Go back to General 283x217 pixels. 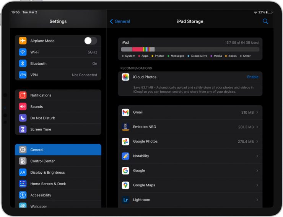pyautogui.click(x=120, y=21)
